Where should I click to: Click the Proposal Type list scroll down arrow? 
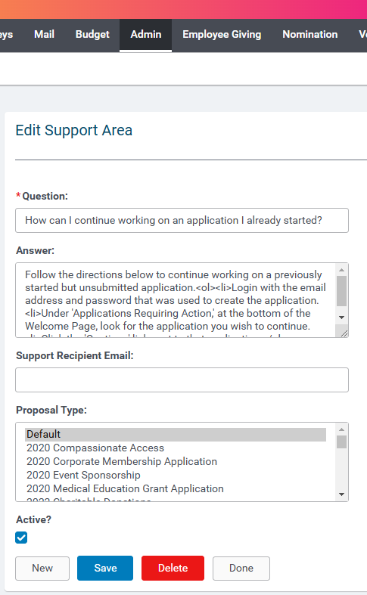pyautogui.click(x=341, y=494)
